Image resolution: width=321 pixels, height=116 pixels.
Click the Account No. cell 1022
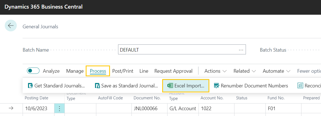216,109
